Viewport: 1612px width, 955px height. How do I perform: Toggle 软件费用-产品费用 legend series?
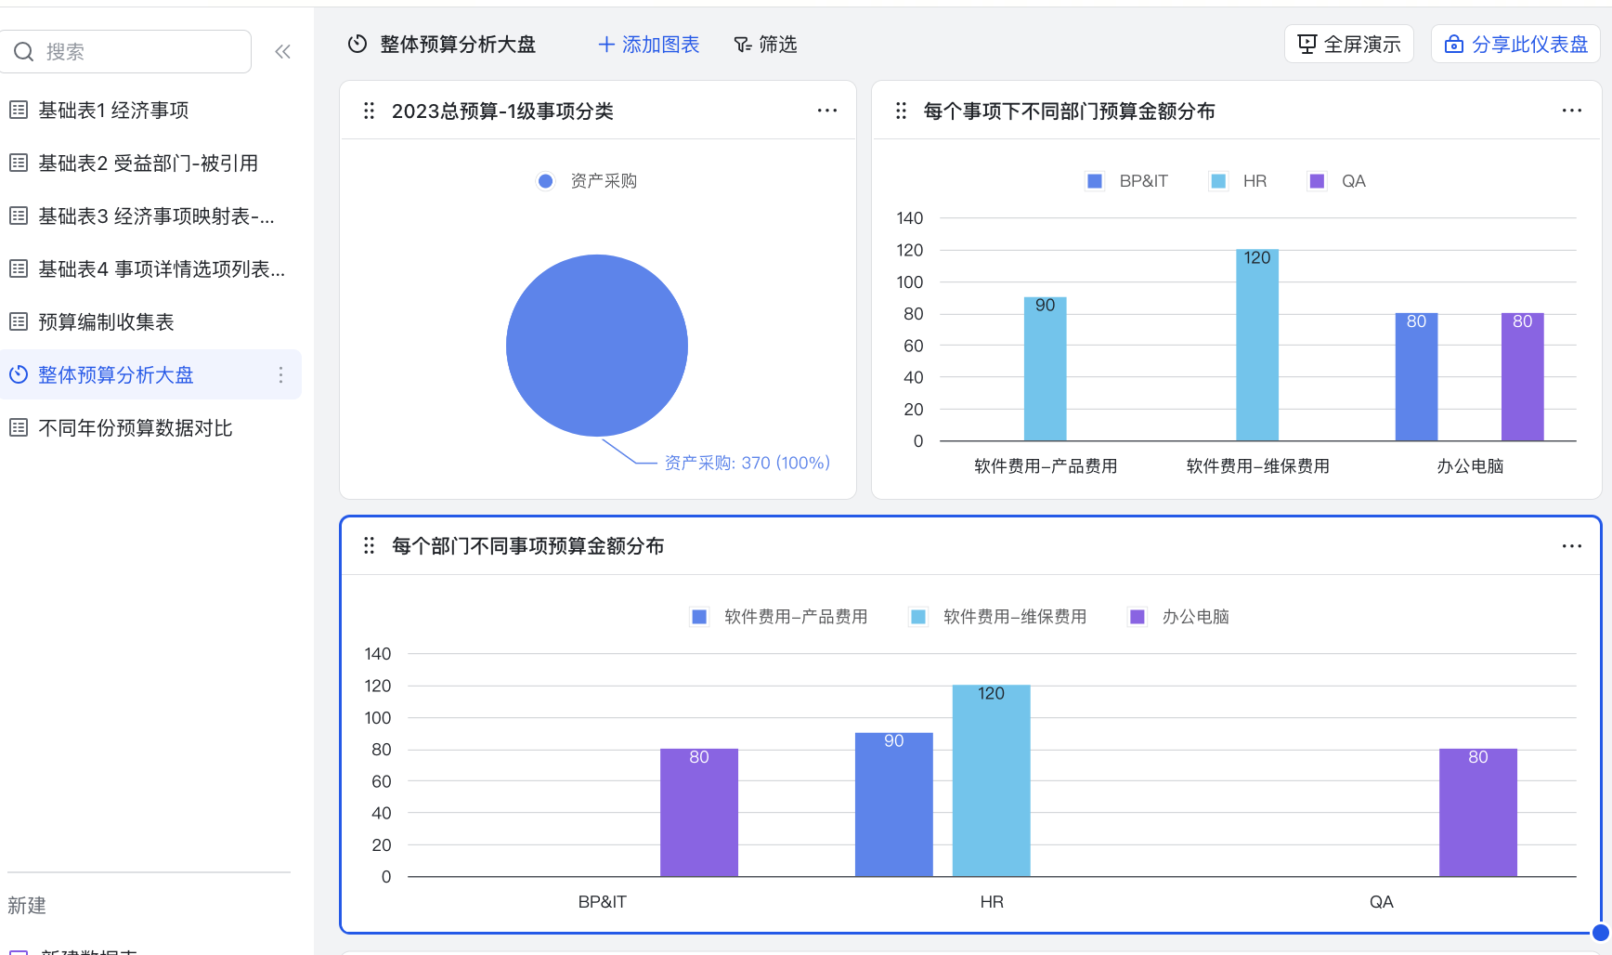[780, 617]
